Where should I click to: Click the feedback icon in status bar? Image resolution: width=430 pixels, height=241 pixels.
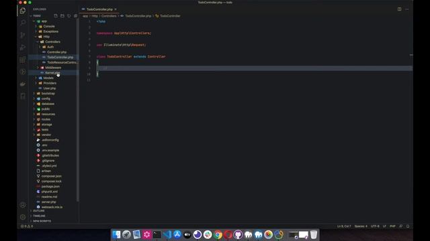(400, 226)
